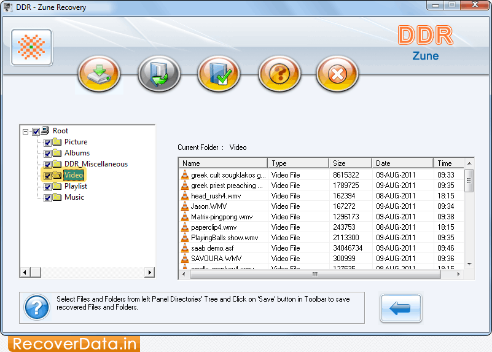Select file name SAVOURA.WMV

[216, 258]
